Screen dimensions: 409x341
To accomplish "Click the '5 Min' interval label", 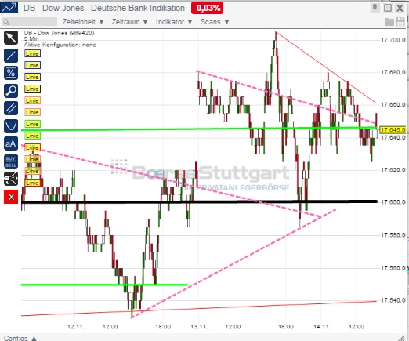I will (31, 38).
